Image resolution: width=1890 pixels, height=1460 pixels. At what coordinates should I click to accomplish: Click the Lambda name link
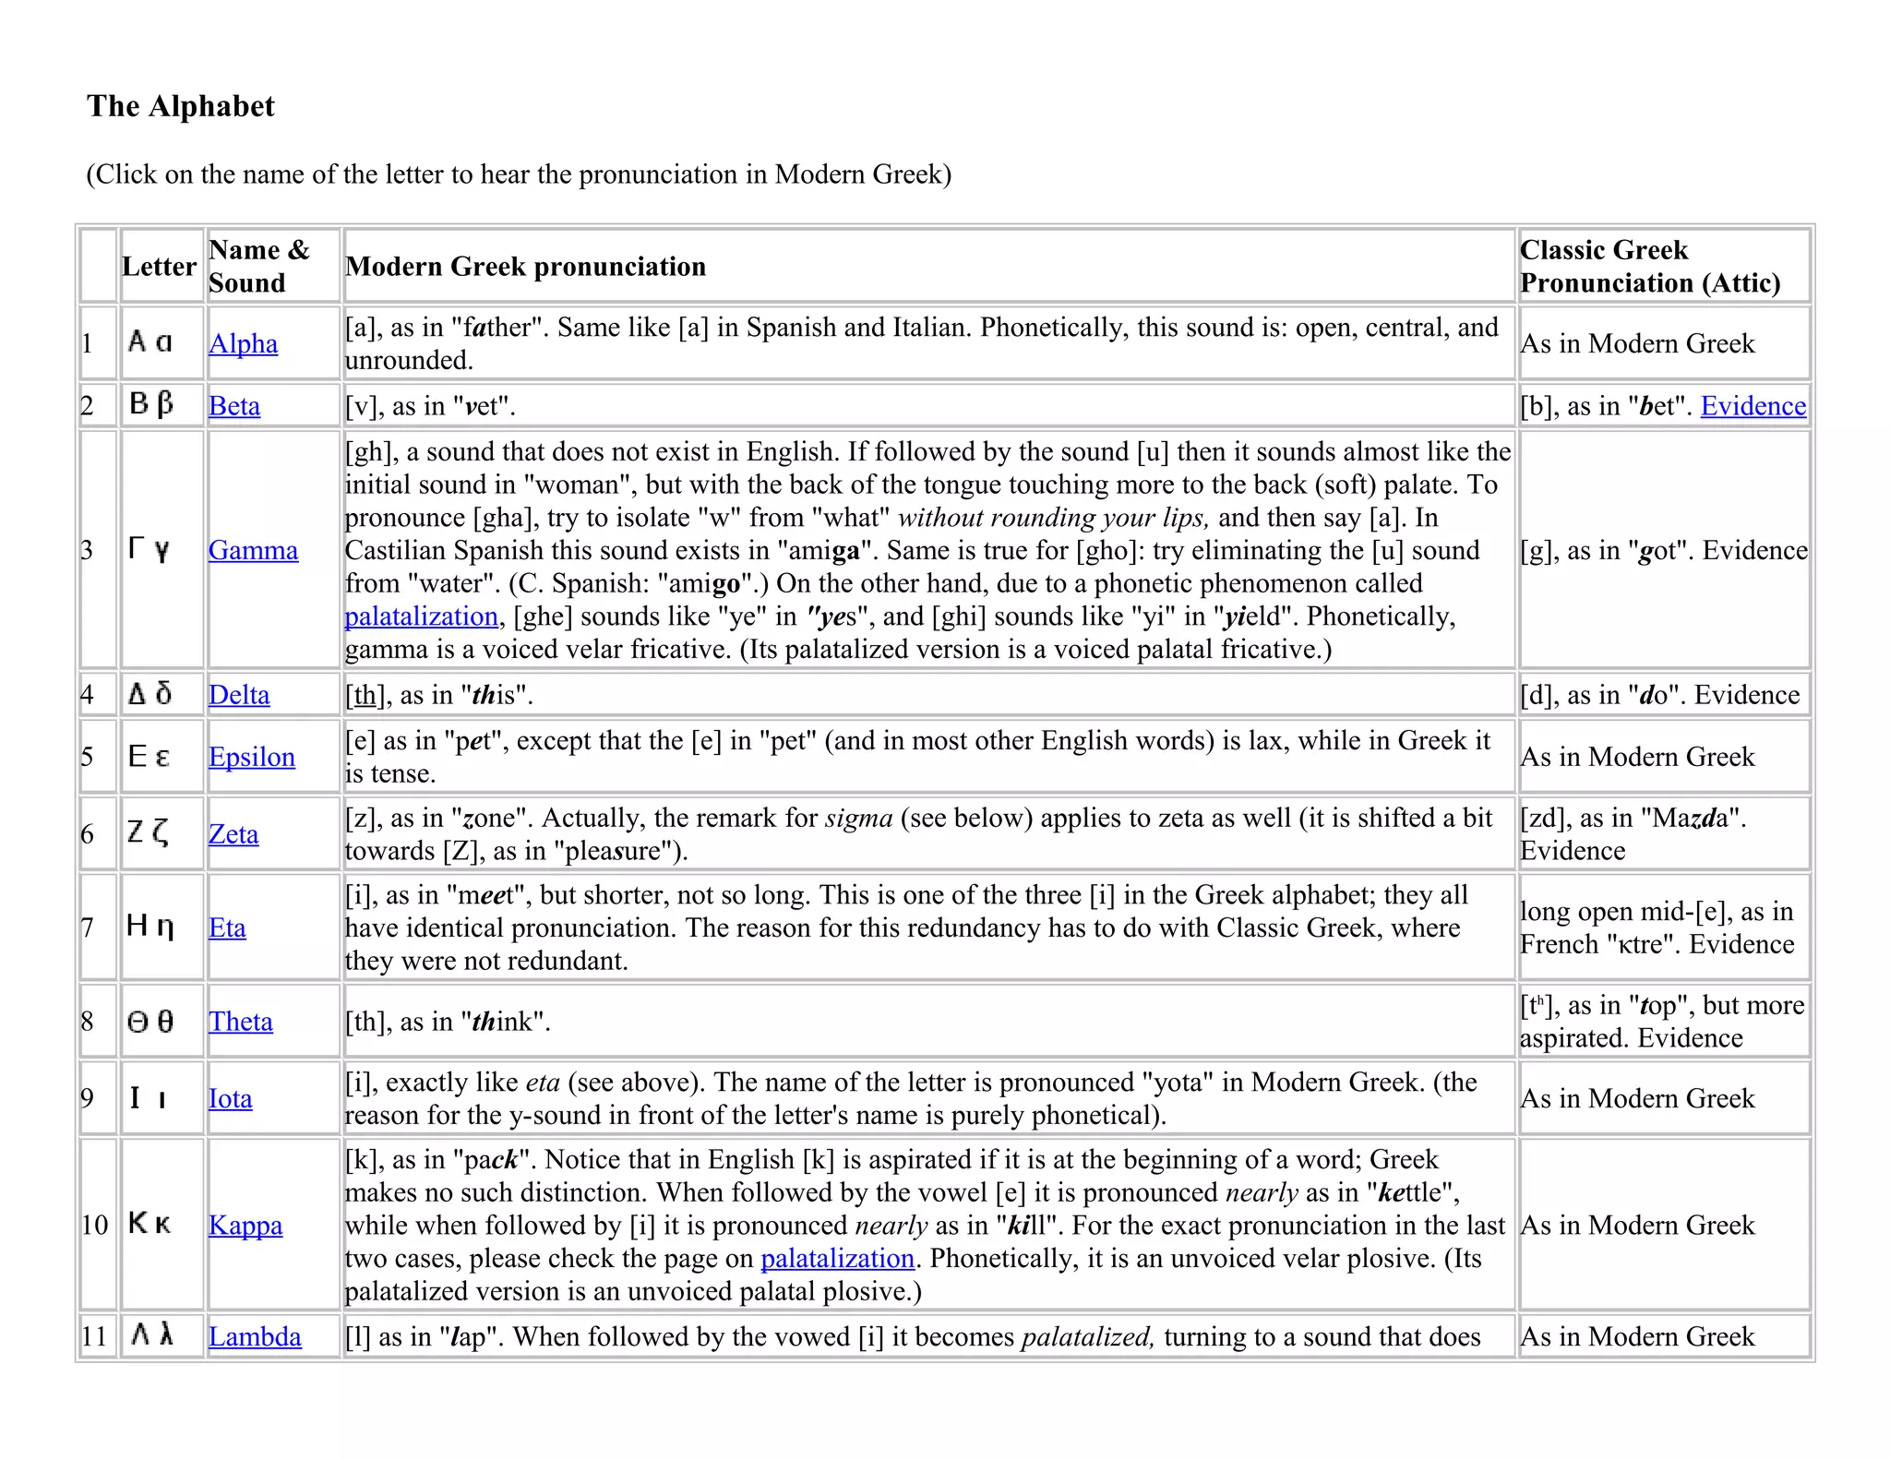[x=255, y=1336]
